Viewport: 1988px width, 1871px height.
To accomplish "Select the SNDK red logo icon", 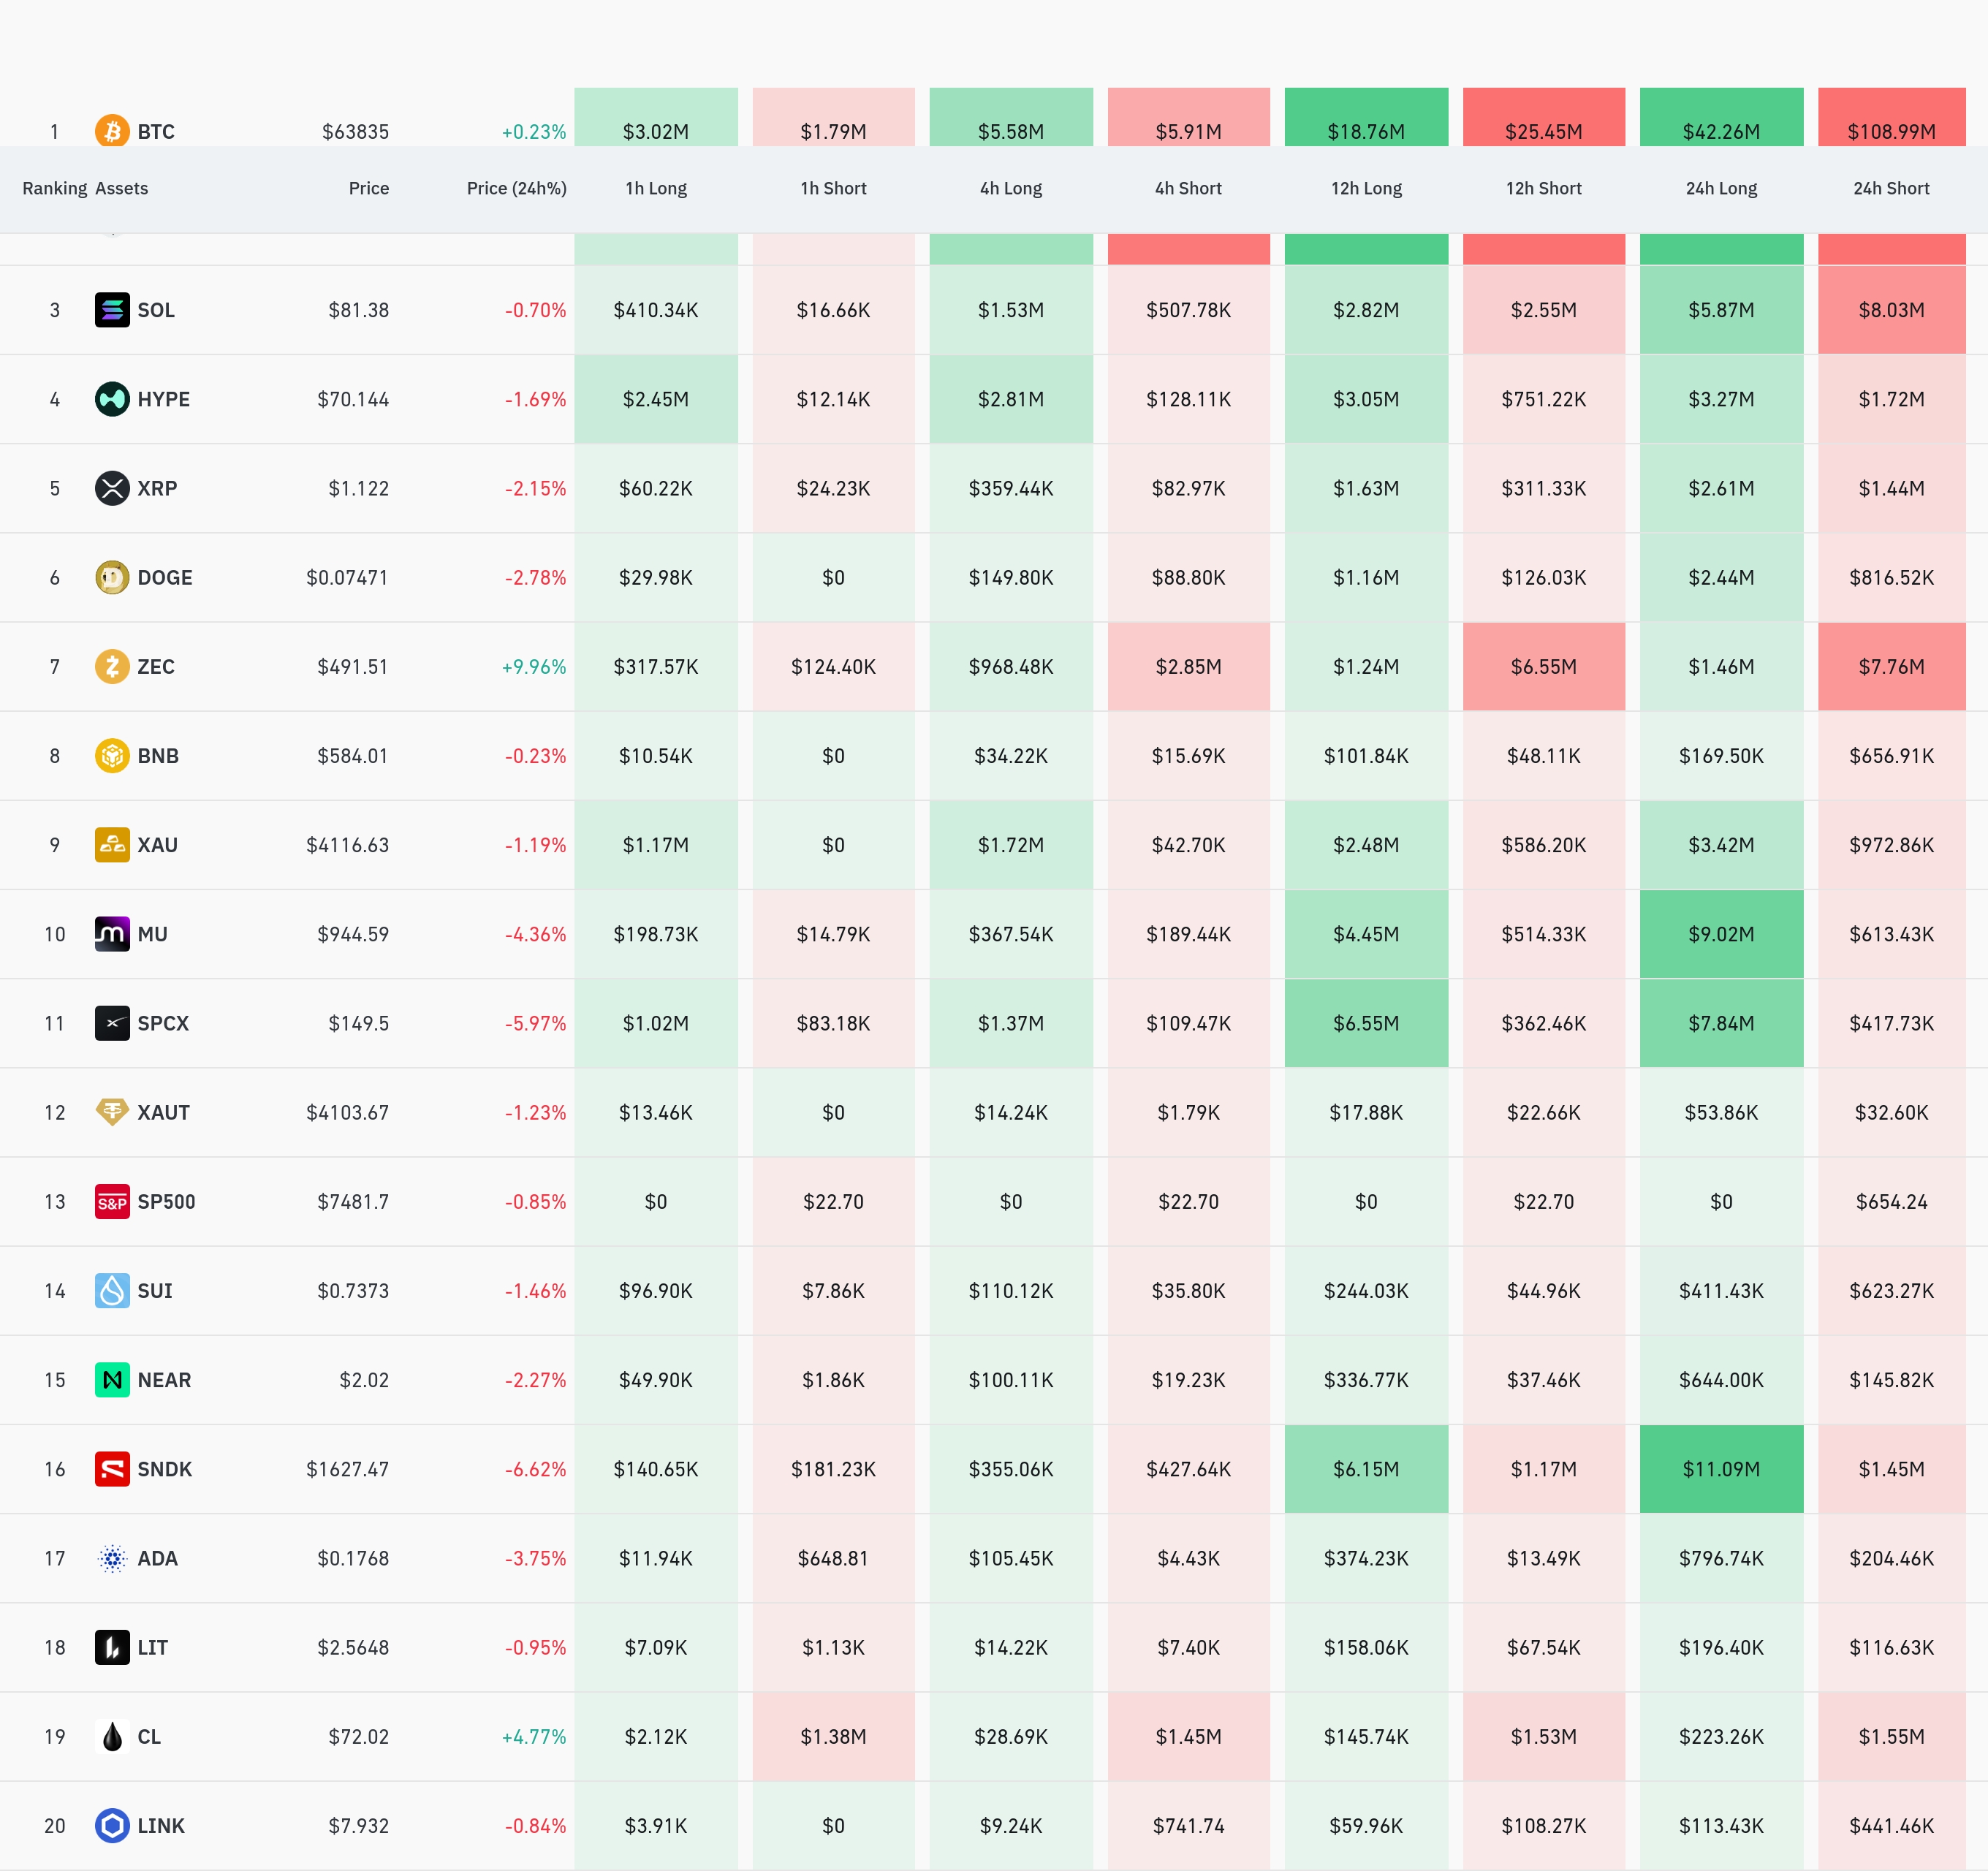I will pos(112,1469).
